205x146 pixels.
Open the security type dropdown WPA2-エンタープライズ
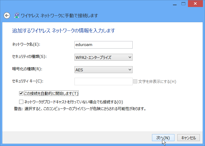[103, 57]
